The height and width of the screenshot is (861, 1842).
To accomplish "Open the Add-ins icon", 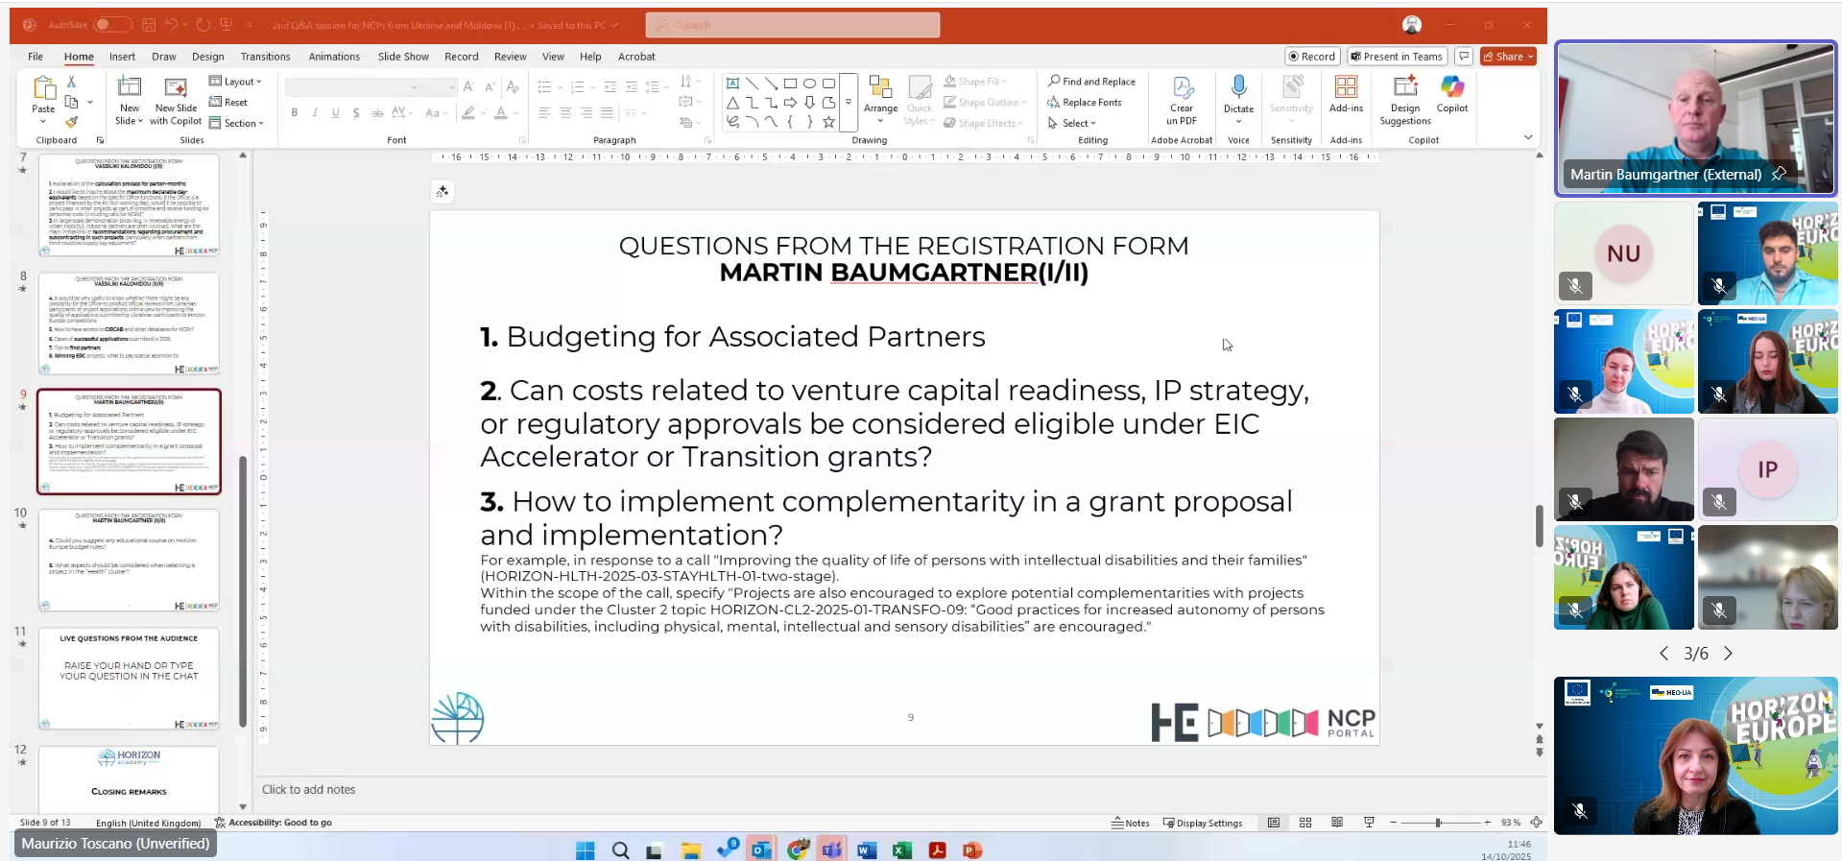I will pyautogui.click(x=1346, y=88).
